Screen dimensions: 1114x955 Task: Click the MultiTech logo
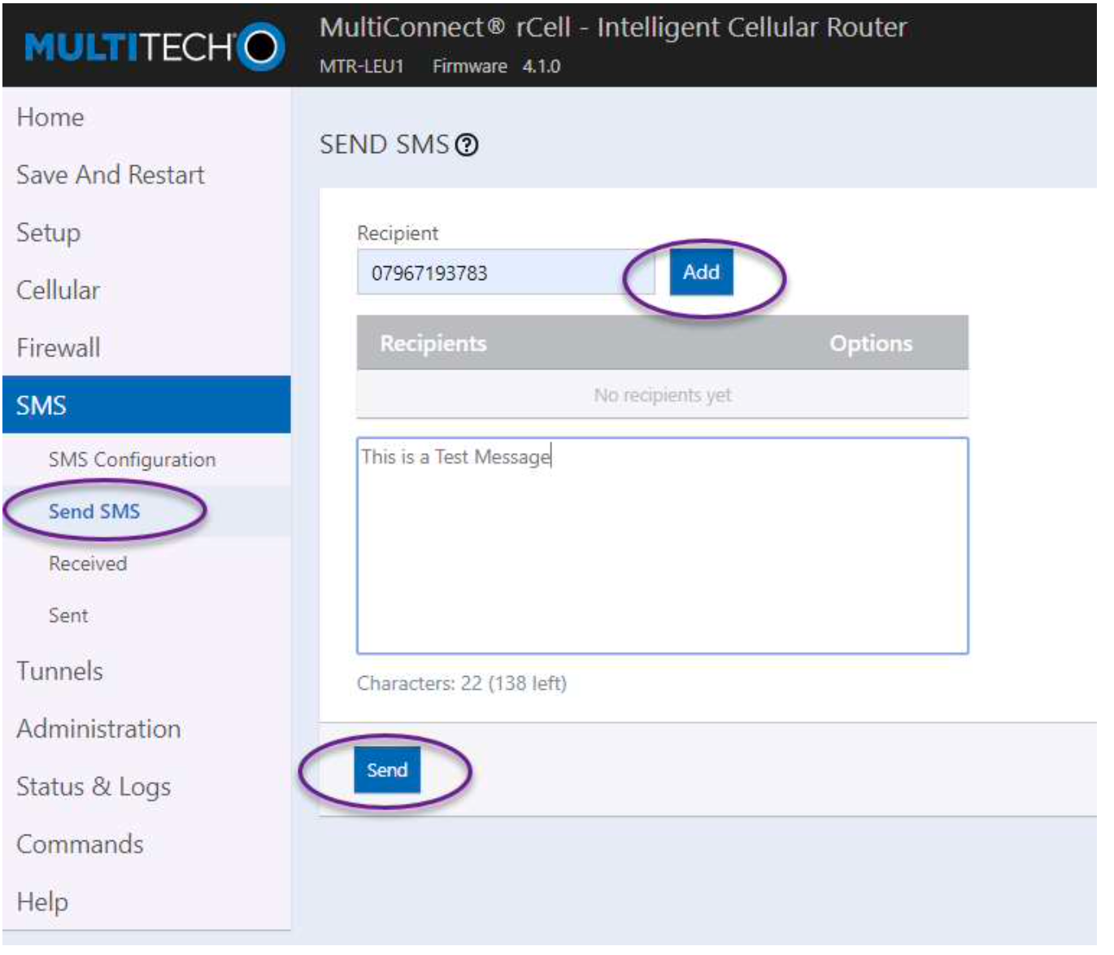click(x=154, y=47)
